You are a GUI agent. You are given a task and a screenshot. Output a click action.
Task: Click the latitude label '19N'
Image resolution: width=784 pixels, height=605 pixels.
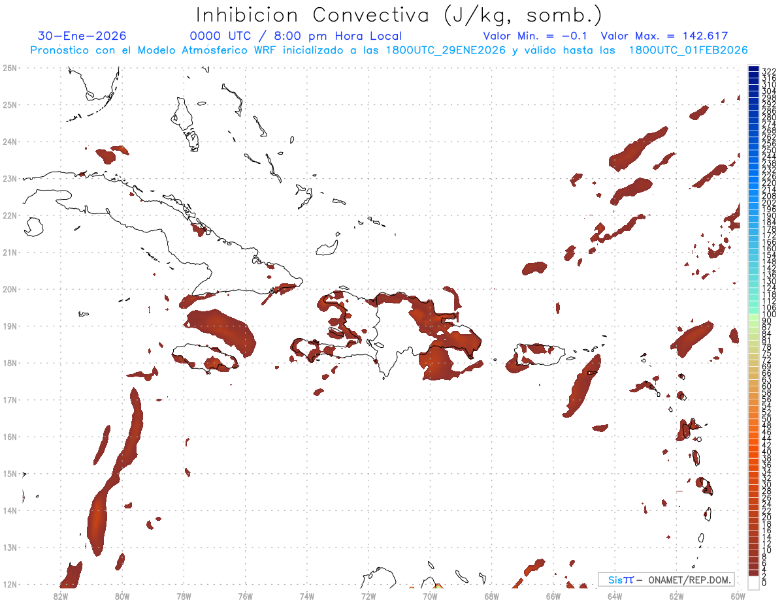[10, 326]
